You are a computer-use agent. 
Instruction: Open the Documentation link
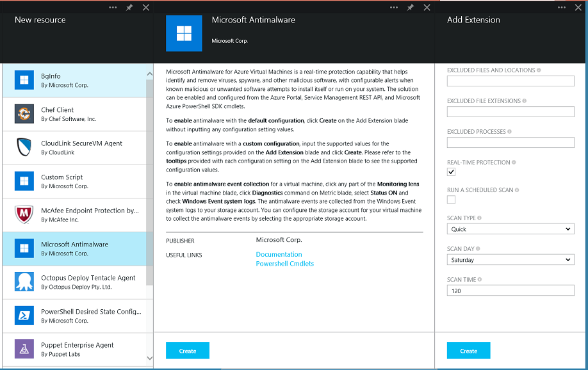[279, 255]
